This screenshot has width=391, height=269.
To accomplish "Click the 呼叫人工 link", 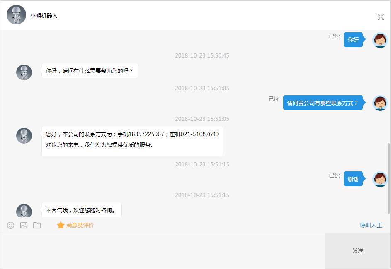I will coord(371,225).
